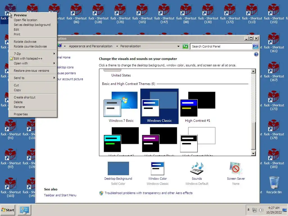Choose Edit with Notepad++
This screenshot has width=288, height=216.
(33, 58)
